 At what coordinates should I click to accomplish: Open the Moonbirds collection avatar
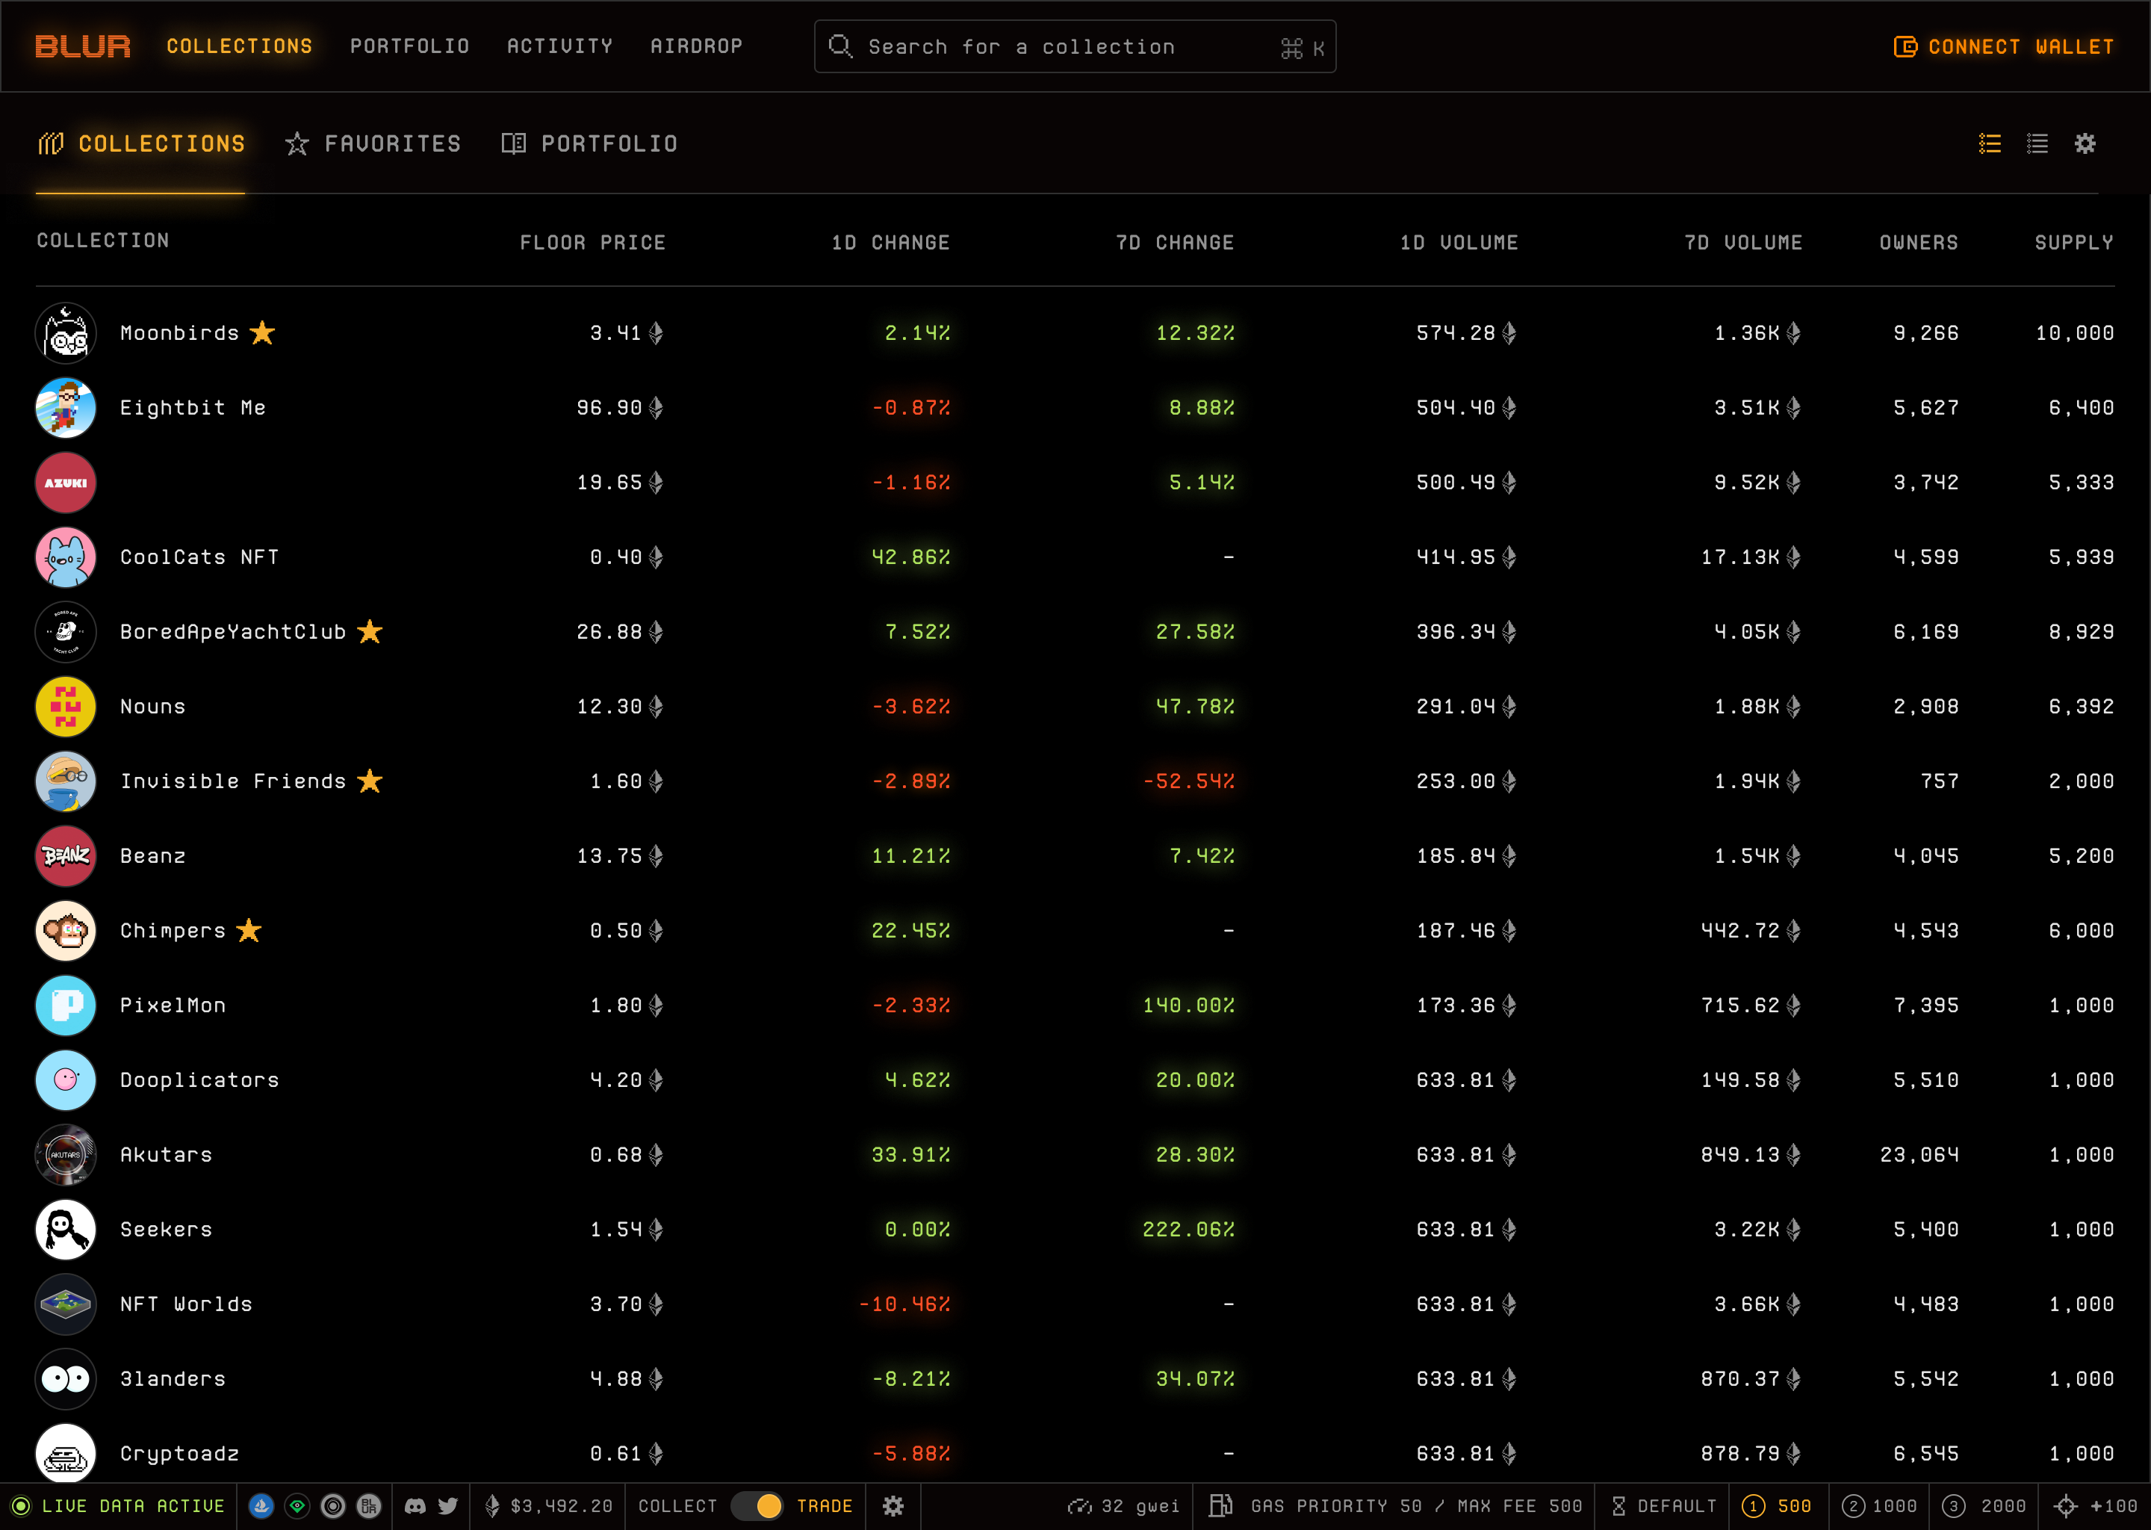pos(66,332)
